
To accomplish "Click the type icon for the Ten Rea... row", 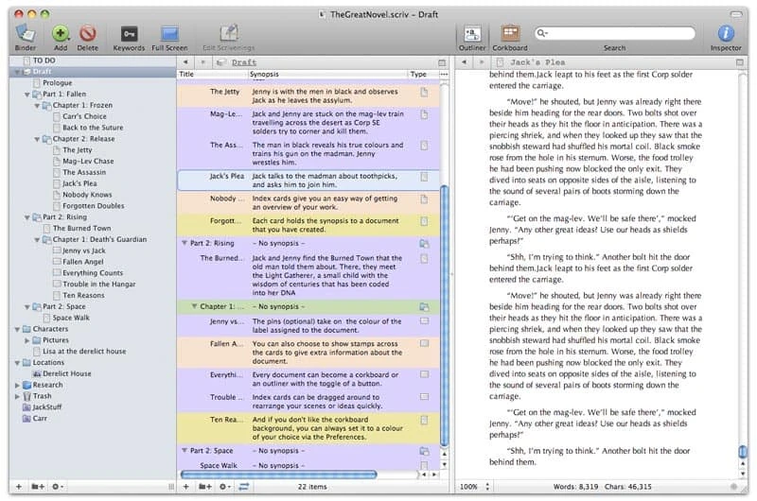I will point(424,421).
